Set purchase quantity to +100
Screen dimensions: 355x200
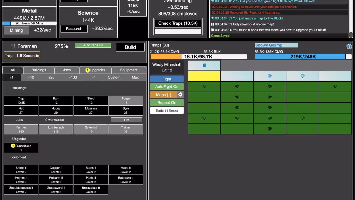[x=73, y=77]
